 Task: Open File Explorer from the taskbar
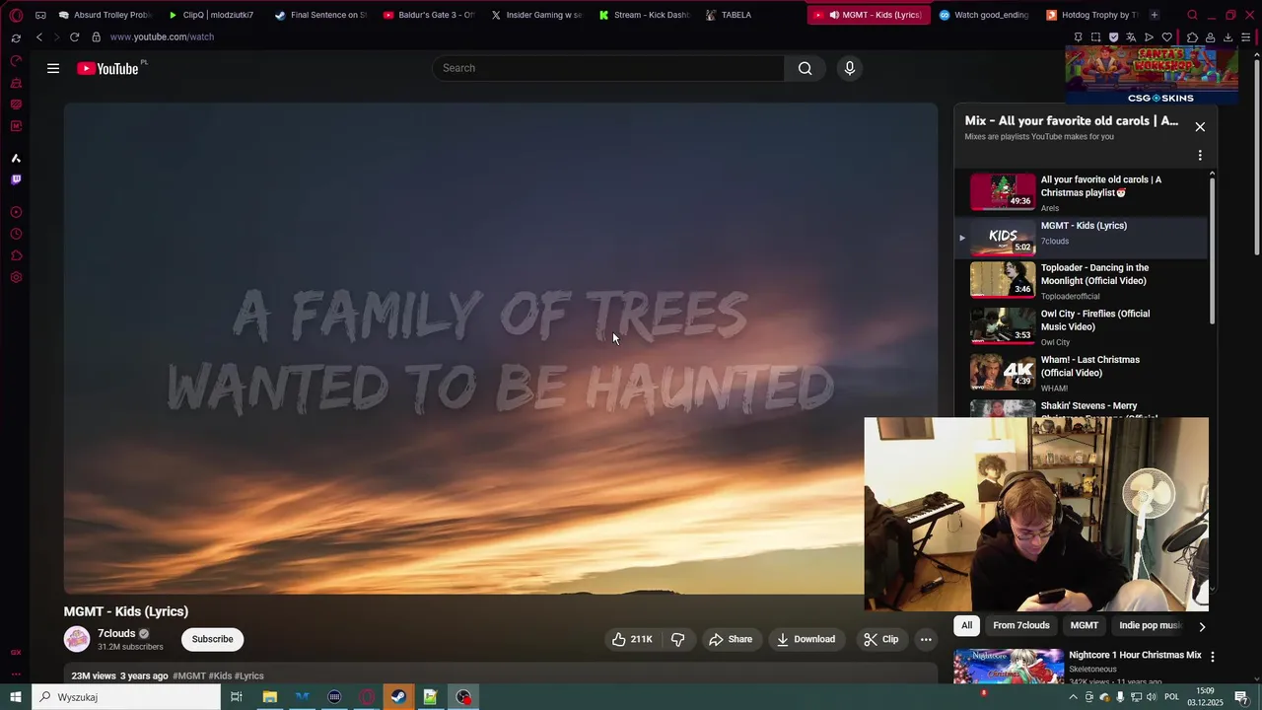point(269,697)
